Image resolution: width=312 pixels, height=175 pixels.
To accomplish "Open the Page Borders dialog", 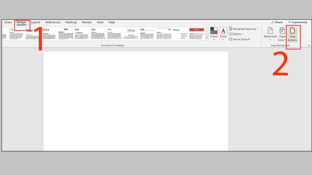I will click(x=292, y=34).
